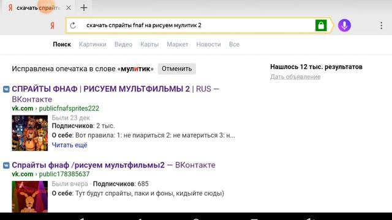Click VK icon of second result

6,165
